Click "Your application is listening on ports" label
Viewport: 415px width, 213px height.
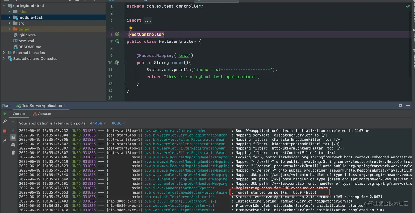coord(53,123)
